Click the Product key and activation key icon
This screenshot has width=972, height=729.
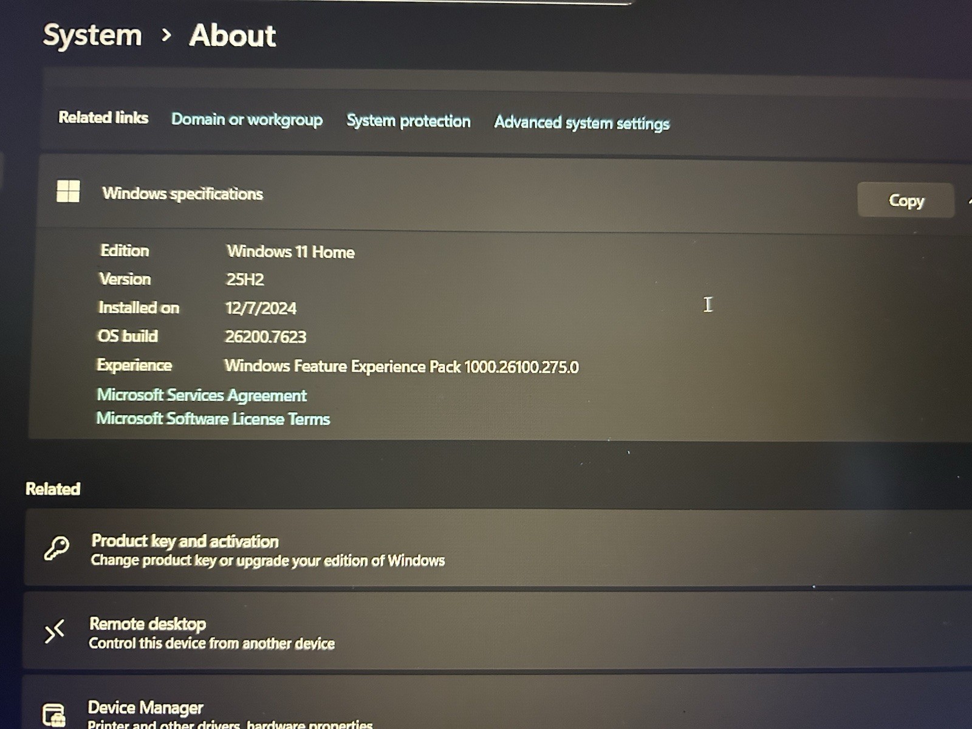tap(56, 548)
